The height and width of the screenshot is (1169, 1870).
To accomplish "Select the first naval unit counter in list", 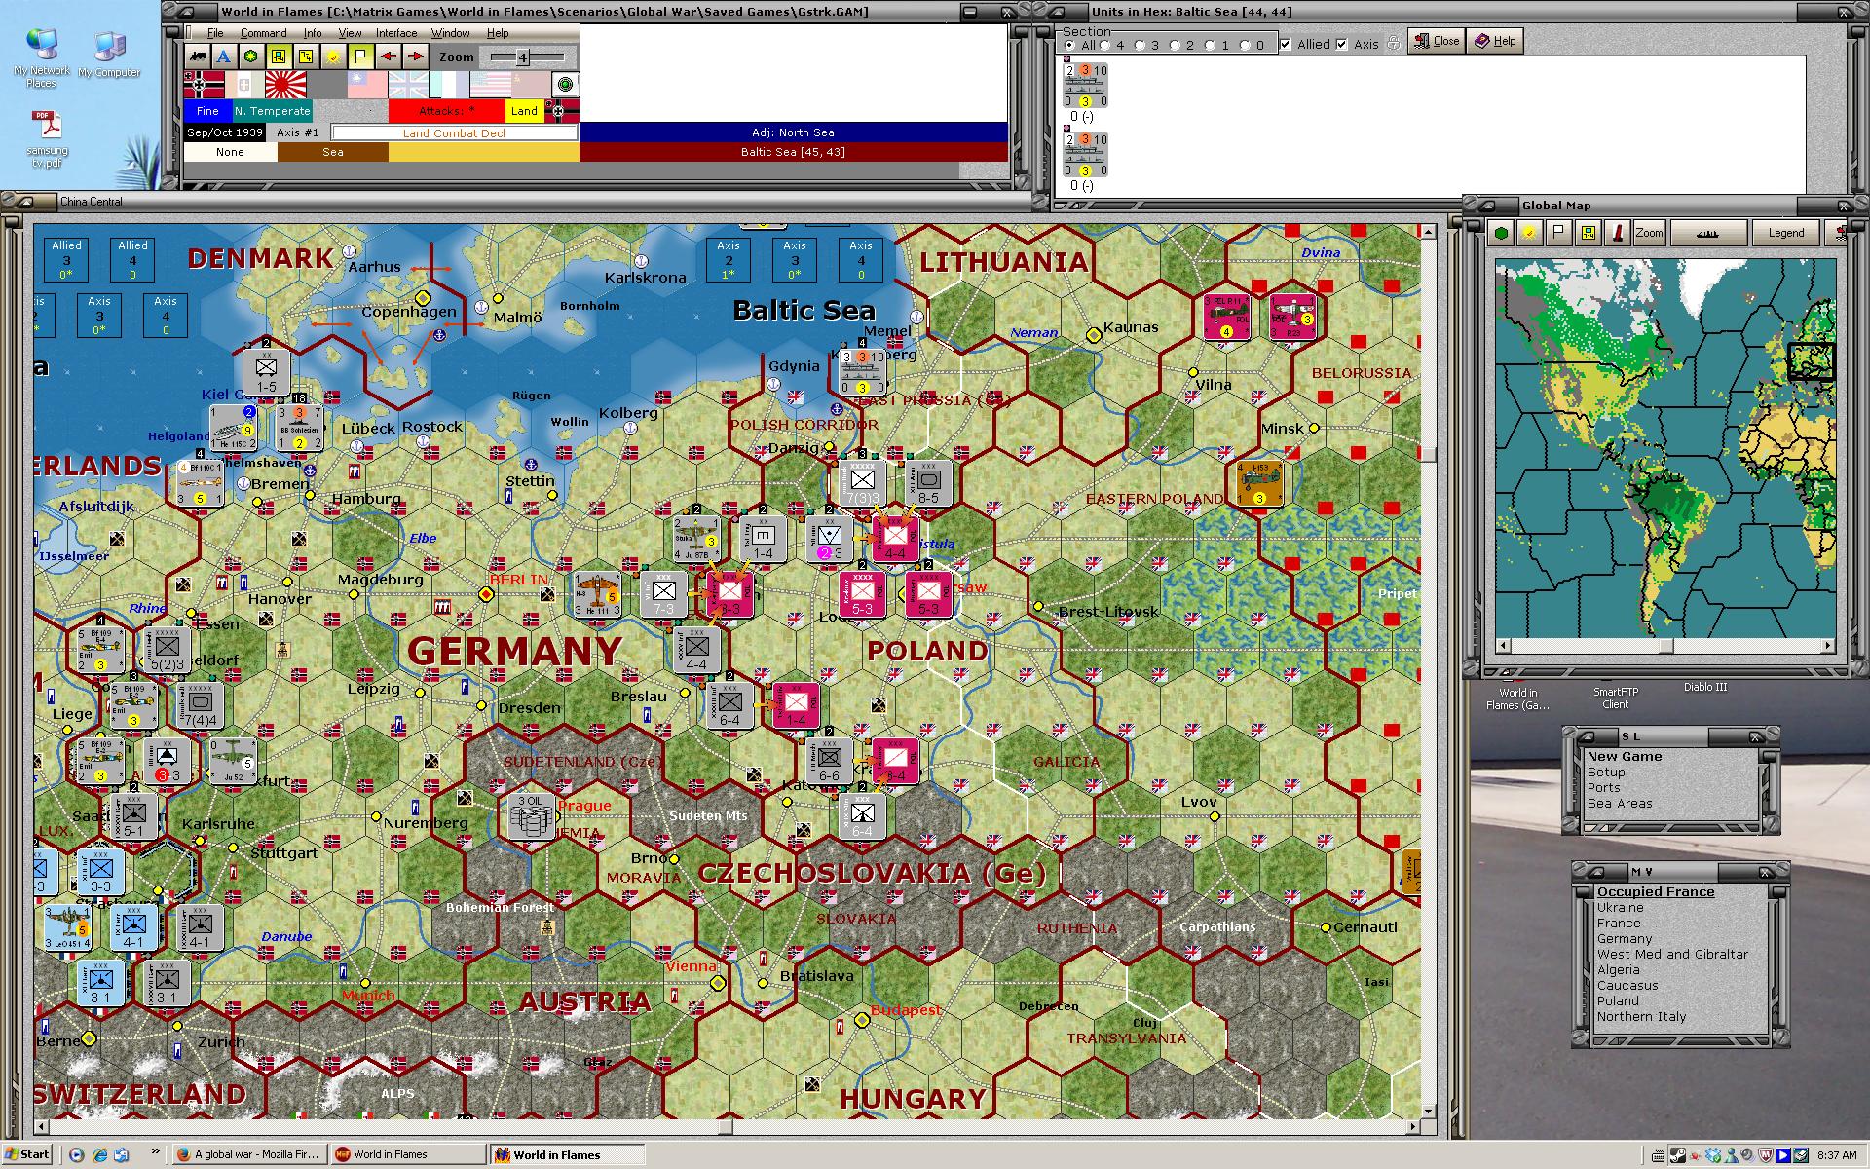I will [1086, 86].
